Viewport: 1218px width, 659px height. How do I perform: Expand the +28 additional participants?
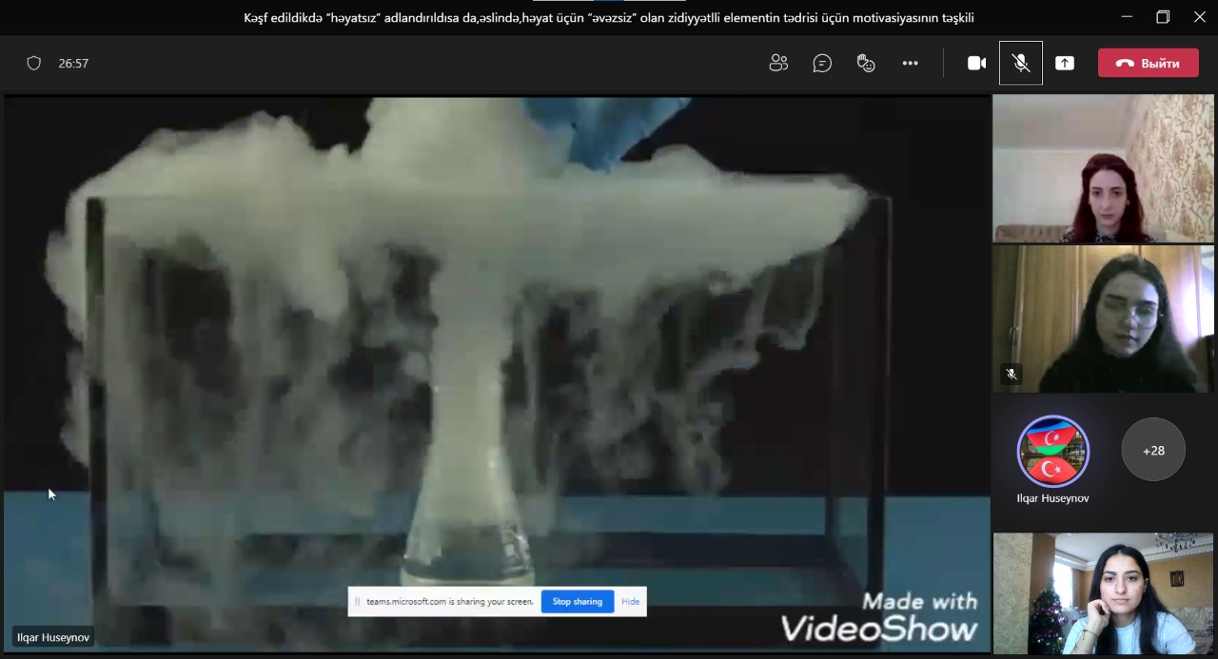point(1153,450)
